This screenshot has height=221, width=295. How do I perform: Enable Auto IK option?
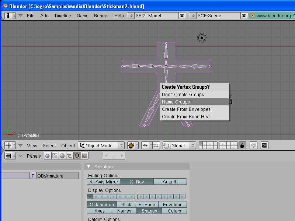click(170, 182)
